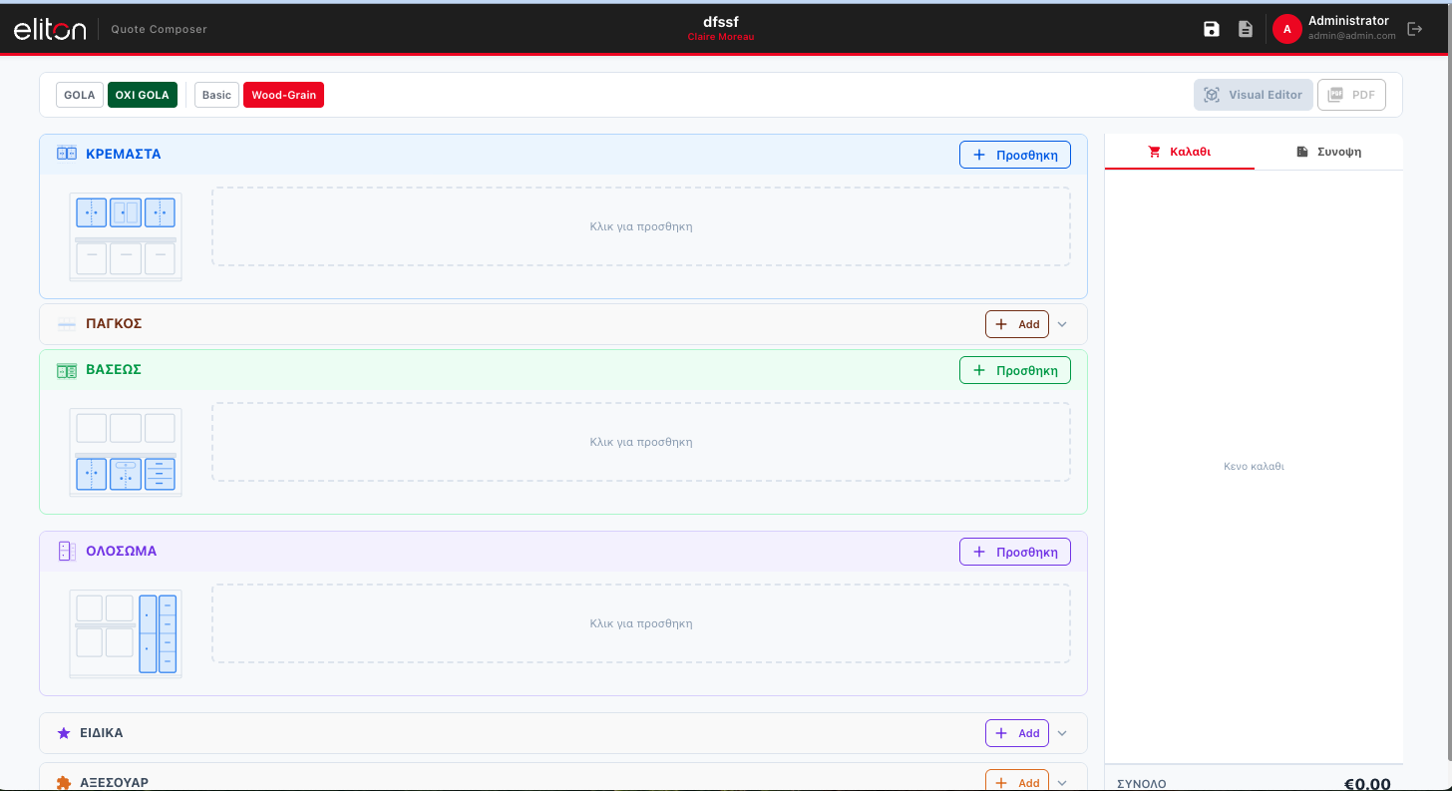
Task: Click Προσθηκη button in ΚΡΕΜΑΣΤΑ section
Action: 1015,155
